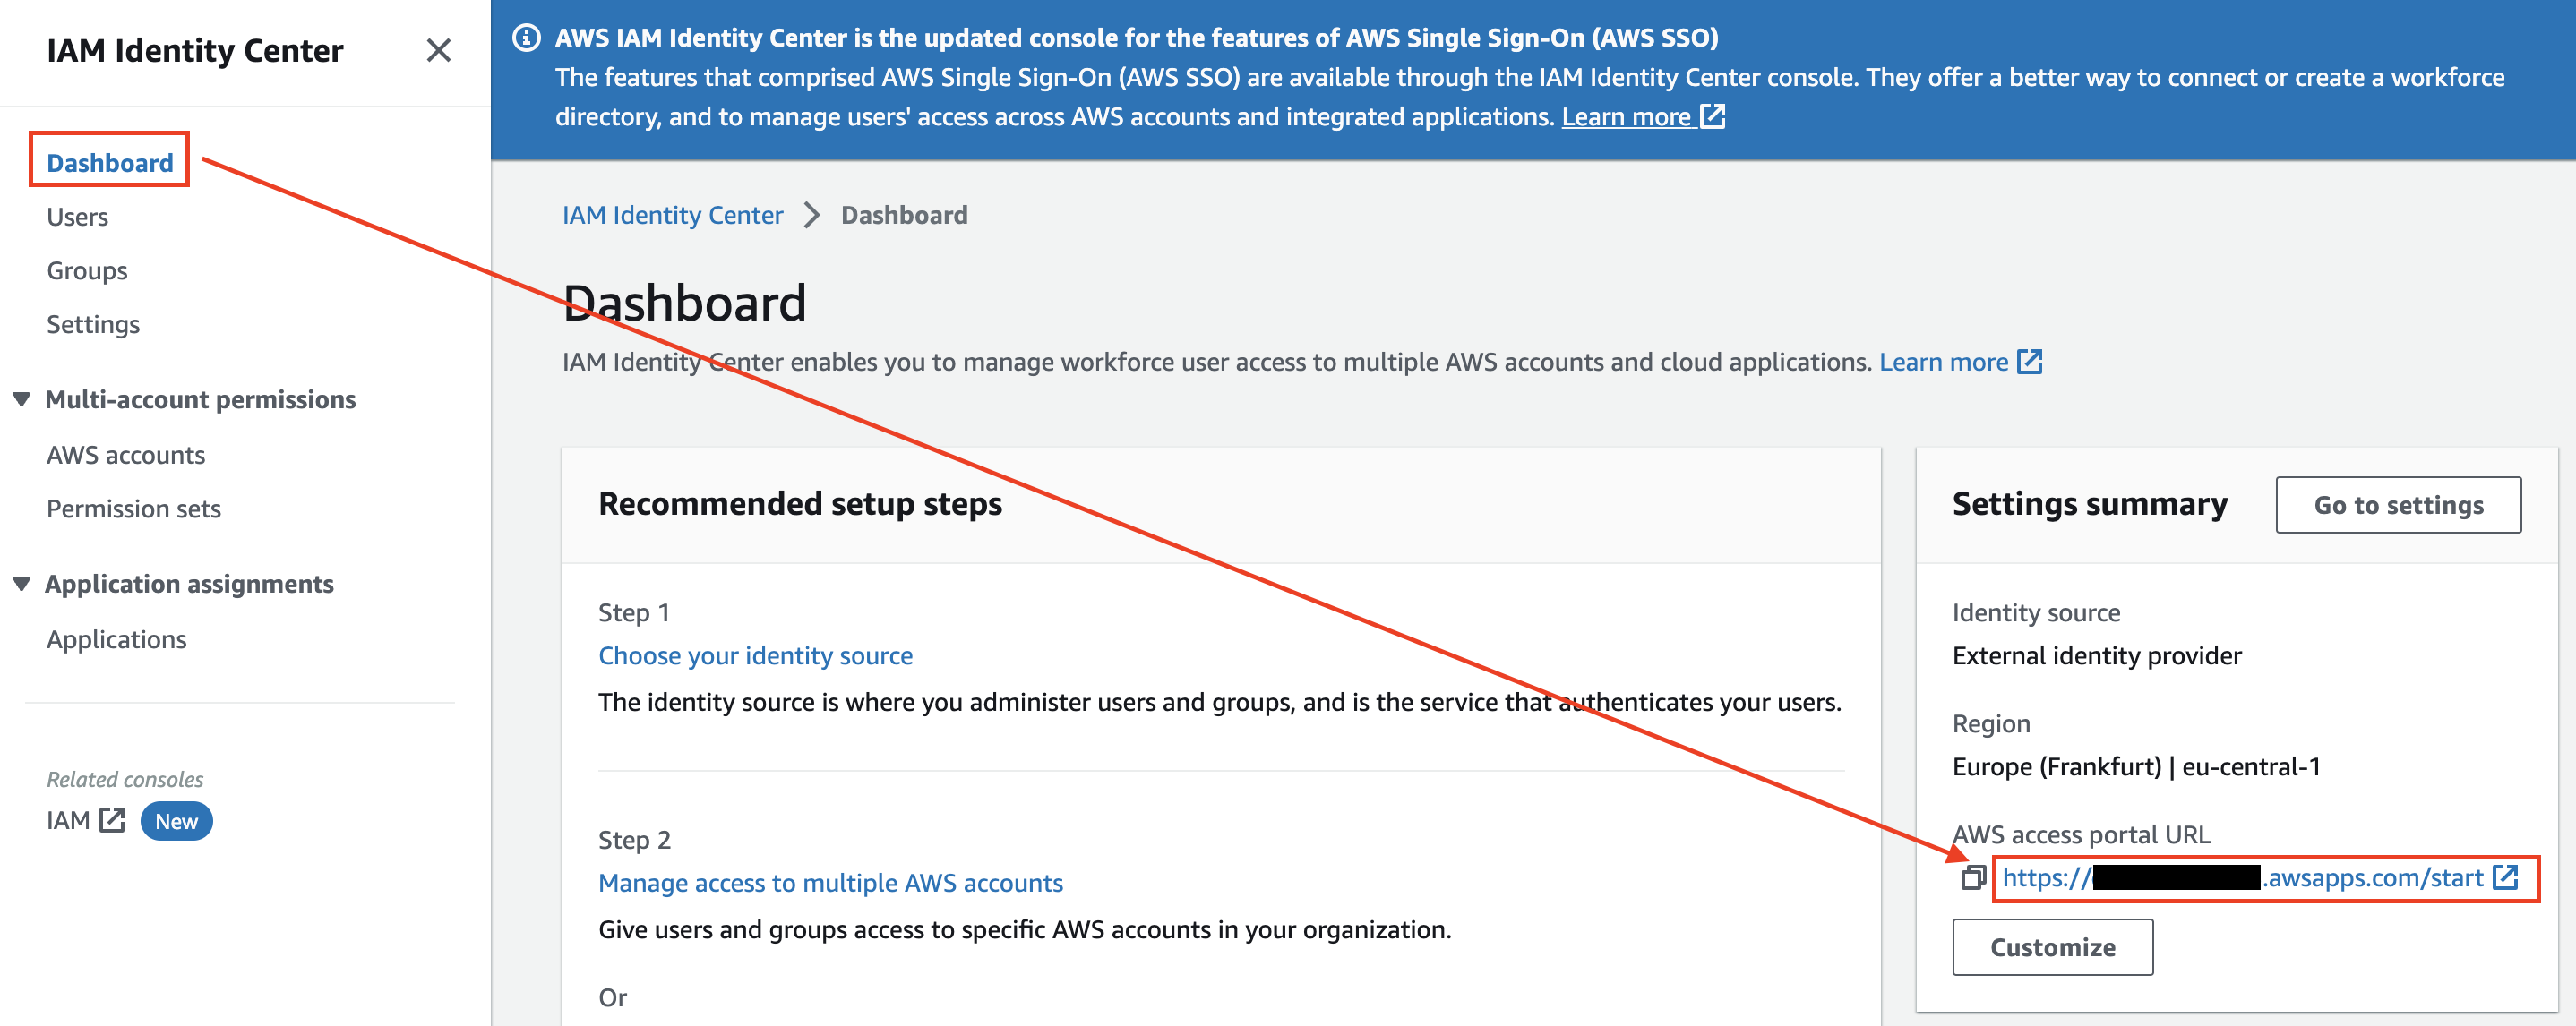Click IAM Identity Center breadcrumb link
The height and width of the screenshot is (1026, 2576).
point(672,215)
